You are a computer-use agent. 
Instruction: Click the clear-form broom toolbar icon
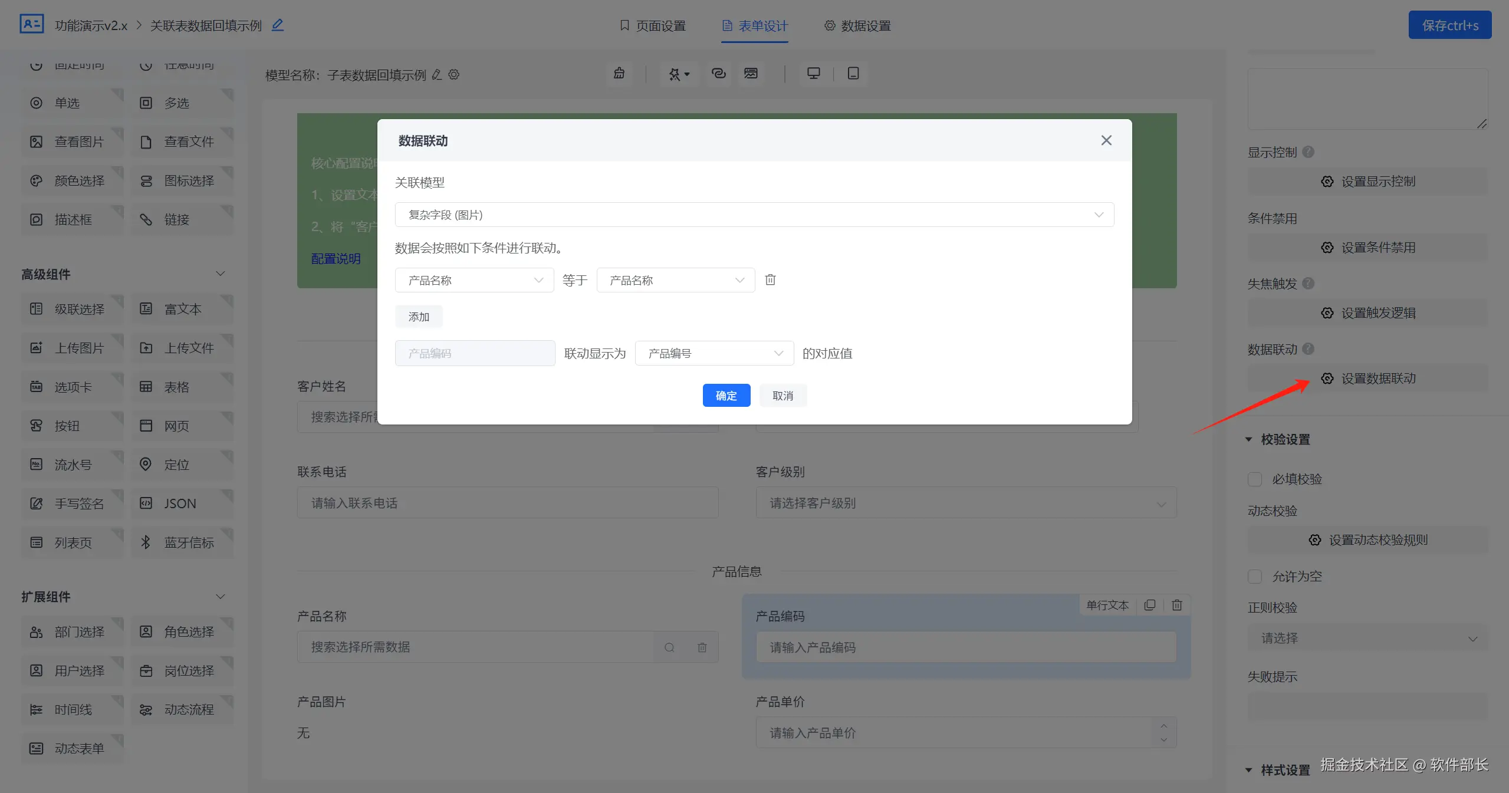point(619,73)
